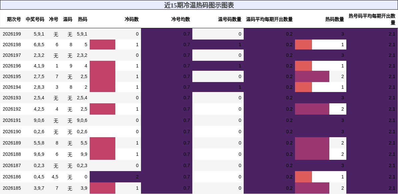The image size is (398, 194).
Task: Click the coral hot-count bar in row 2026196
Action: 303,66
